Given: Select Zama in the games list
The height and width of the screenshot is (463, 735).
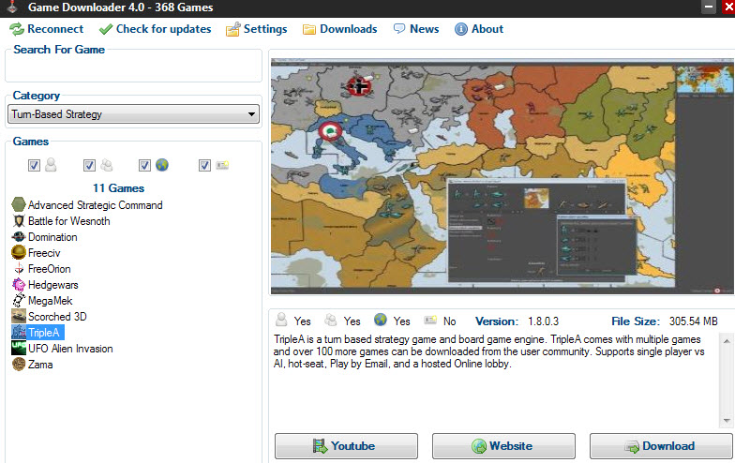Looking at the screenshot, I should click(x=40, y=364).
